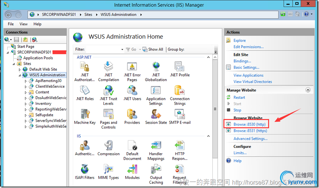Open the File menu
Viewport: 319px width, 188px height.
pos(11,24)
